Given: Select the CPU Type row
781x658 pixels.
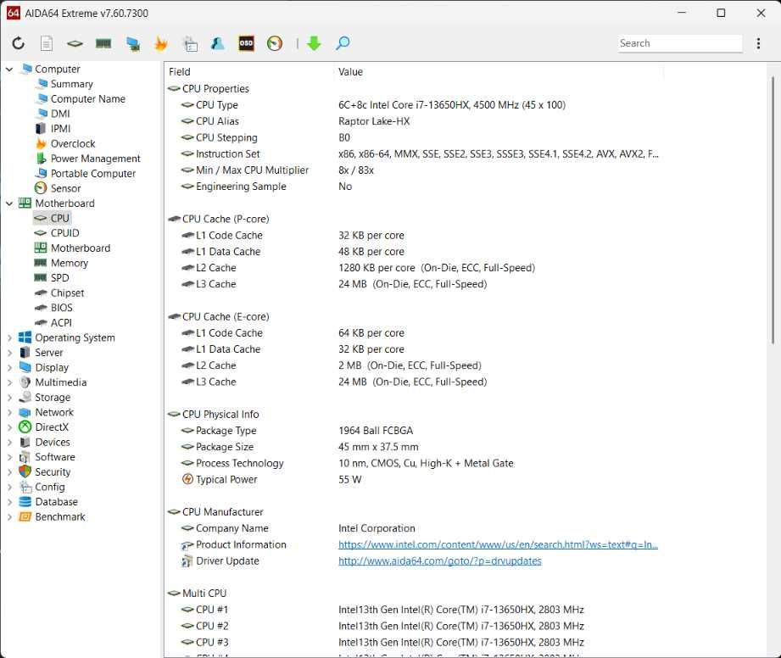Looking at the screenshot, I should pos(415,105).
